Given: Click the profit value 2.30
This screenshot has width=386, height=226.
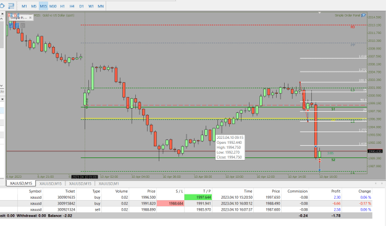Looking at the screenshot, I should pyautogui.click(x=337, y=197).
